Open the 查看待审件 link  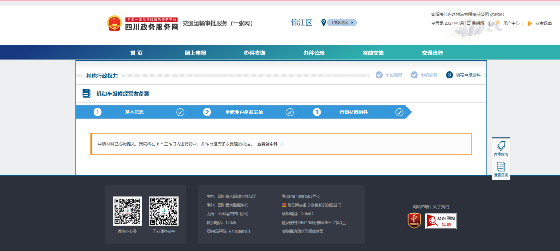pyautogui.click(x=267, y=144)
